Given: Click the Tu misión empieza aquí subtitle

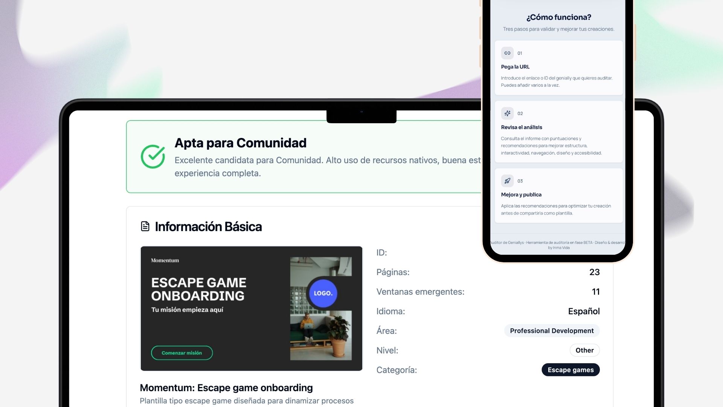Looking at the screenshot, I should [187, 310].
